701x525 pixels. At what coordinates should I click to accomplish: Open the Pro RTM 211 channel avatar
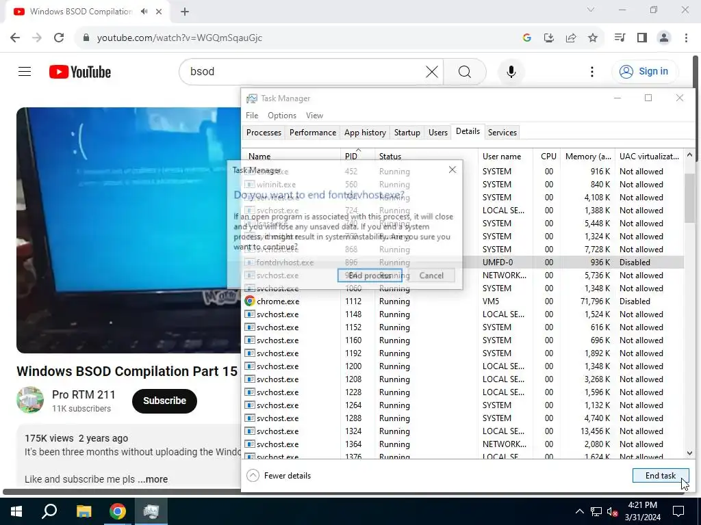coord(30,400)
